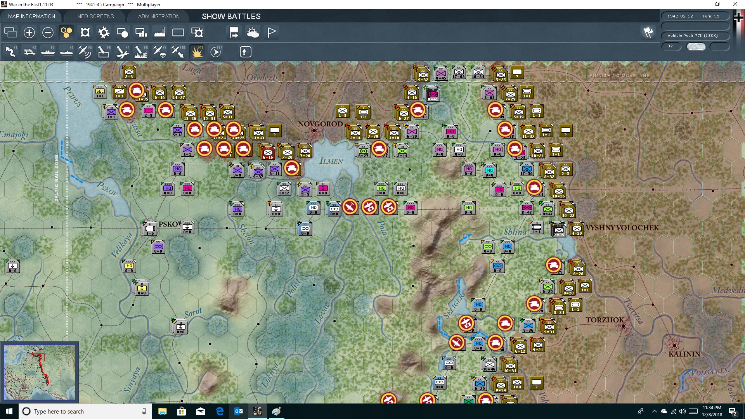
Task: Toggle F11 show battle sites explosion icon
Action: [197, 52]
